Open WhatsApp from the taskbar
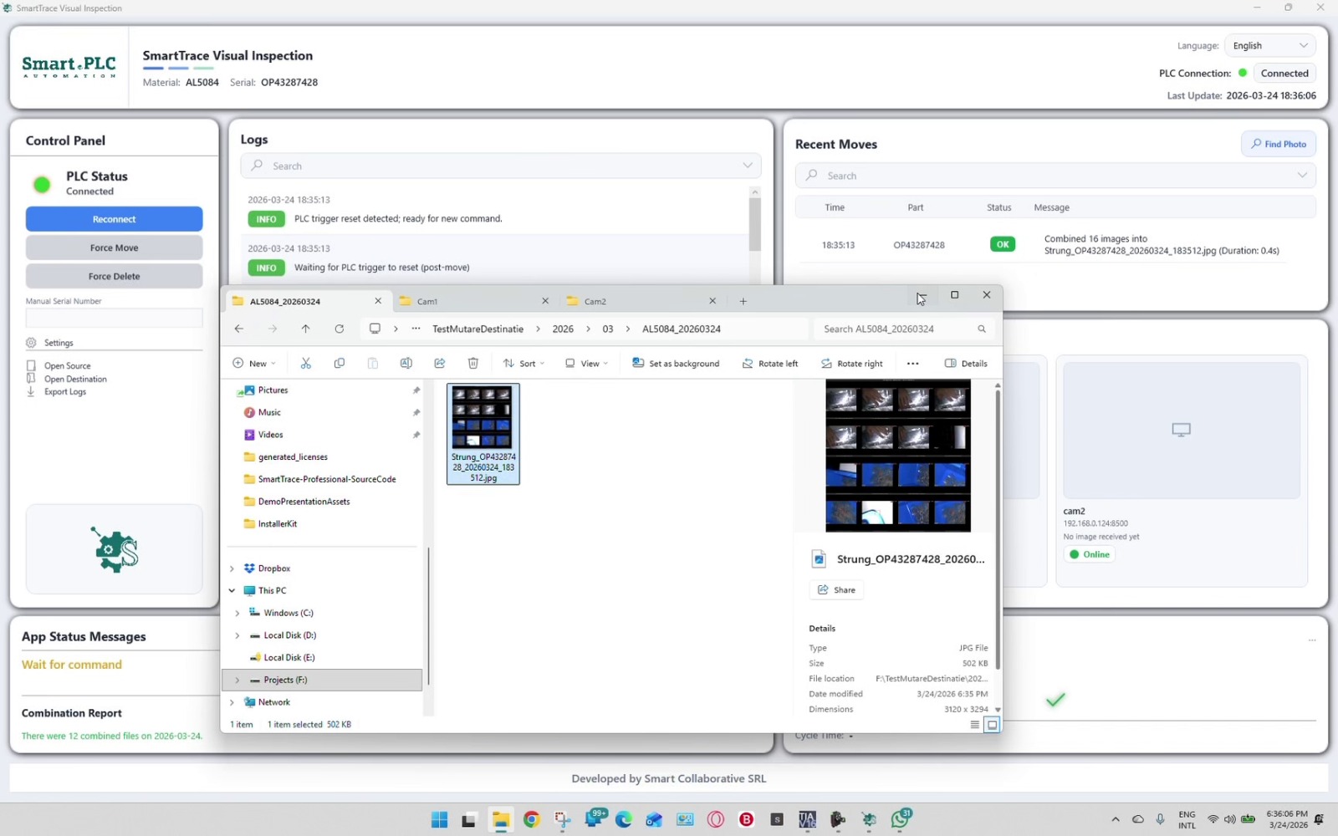The height and width of the screenshot is (836, 1338). click(x=901, y=819)
